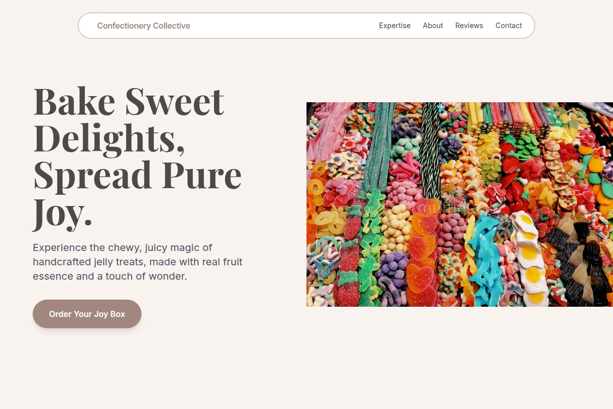Click the paragraph starting 'Experience the chewy, juicy magic'
The image size is (613, 409).
coord(138,262)
